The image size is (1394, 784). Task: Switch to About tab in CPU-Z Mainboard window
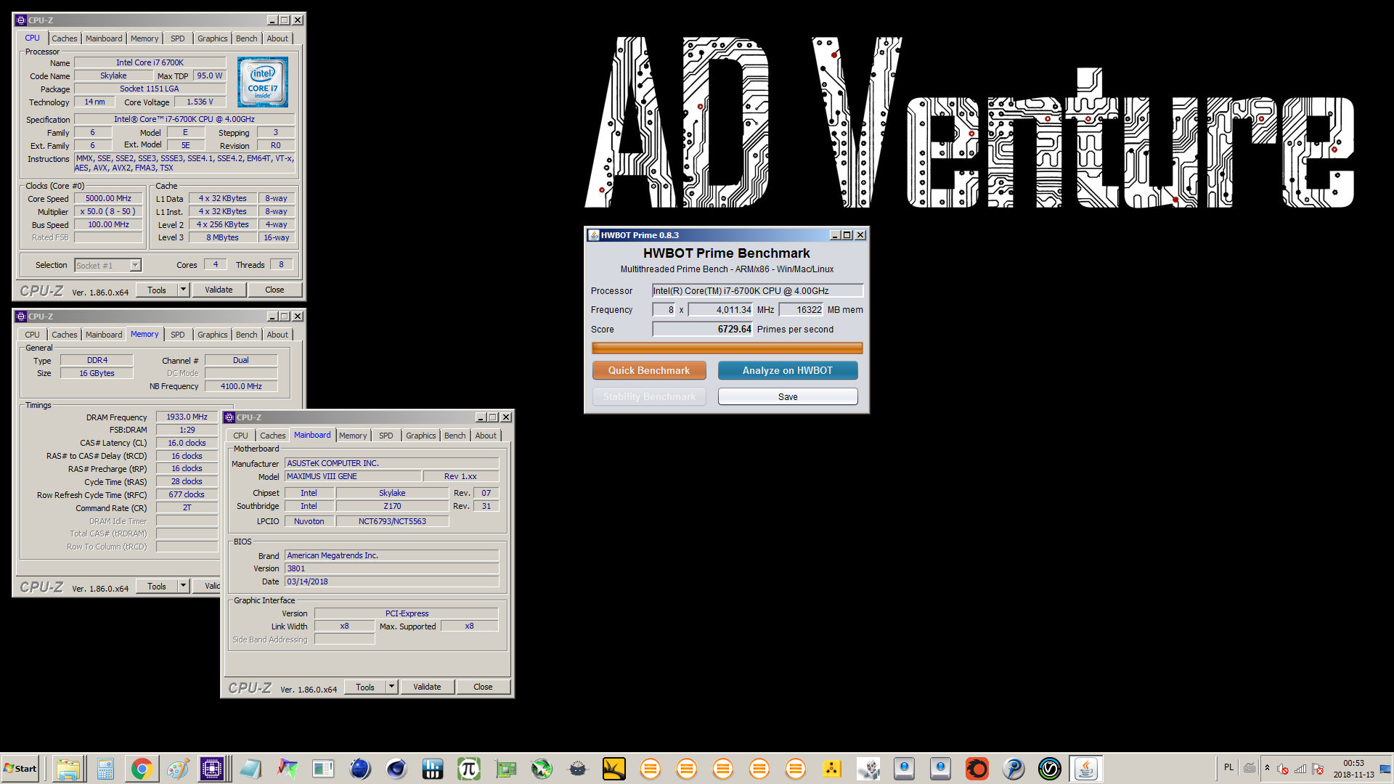(486, 436)
